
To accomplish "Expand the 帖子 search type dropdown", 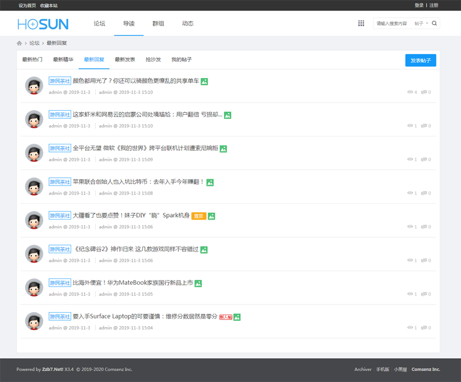I will 421,24.
